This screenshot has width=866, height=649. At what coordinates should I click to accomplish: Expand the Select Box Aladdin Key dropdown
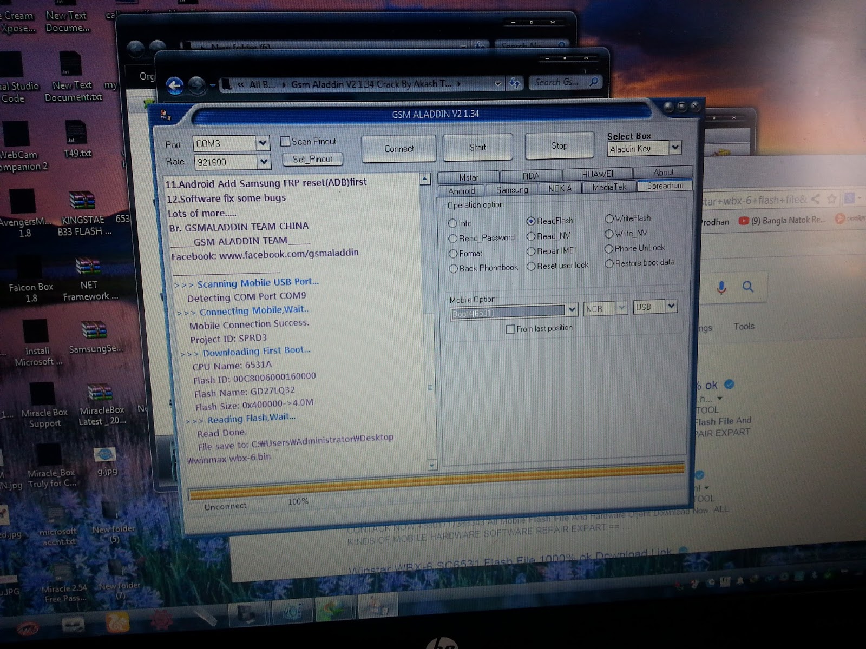(x=674, y=148)
